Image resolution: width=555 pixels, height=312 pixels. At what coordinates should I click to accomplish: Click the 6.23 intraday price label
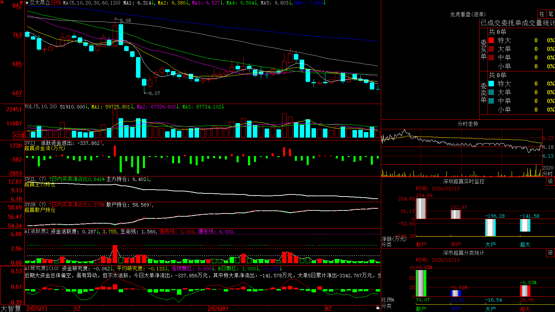pos(548,138)
